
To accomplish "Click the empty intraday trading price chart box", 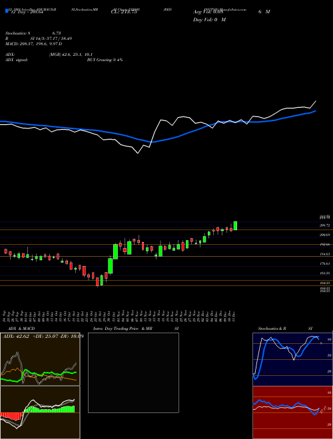I will tap(133, 372).
